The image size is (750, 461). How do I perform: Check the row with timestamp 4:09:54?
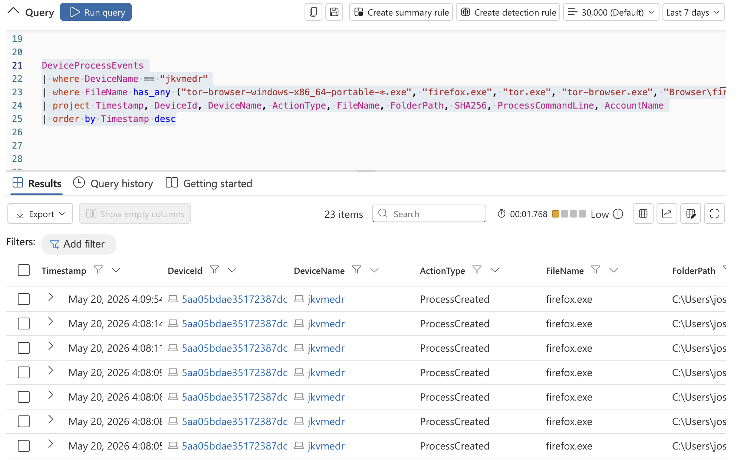pyautogui.click(x=24, y=299)
